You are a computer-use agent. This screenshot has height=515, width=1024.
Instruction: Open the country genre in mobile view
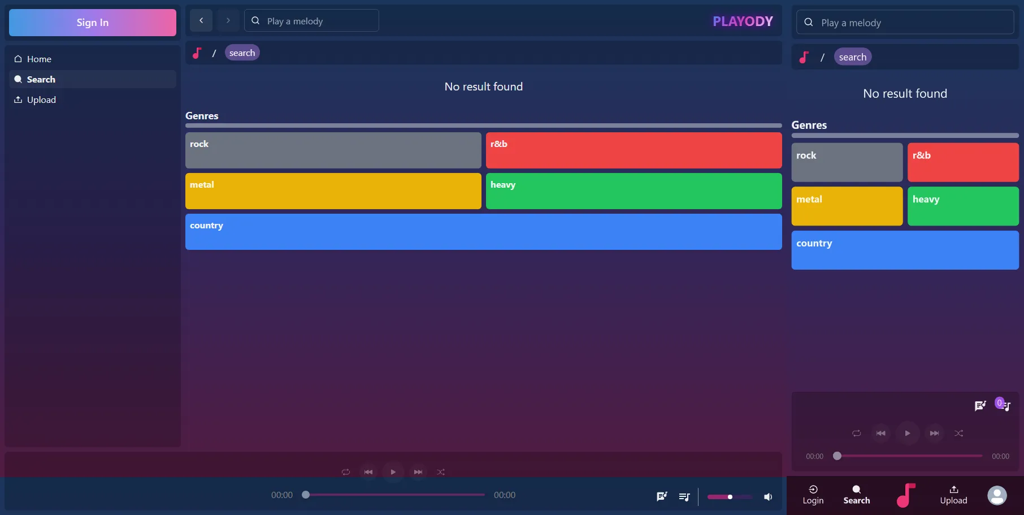[905, 250]
